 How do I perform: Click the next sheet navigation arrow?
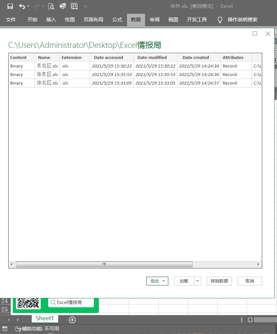[x=18, y=320]
